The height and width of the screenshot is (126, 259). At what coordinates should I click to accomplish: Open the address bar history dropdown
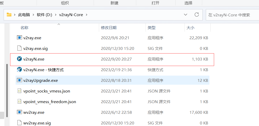point(186,15)
